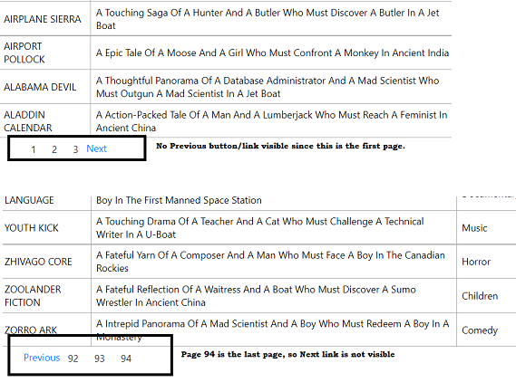Open the Previous page link
516x392 pixels.
coord(42,358)
